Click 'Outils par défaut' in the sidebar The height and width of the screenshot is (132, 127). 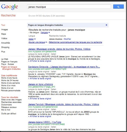click(x=9, y=114)
